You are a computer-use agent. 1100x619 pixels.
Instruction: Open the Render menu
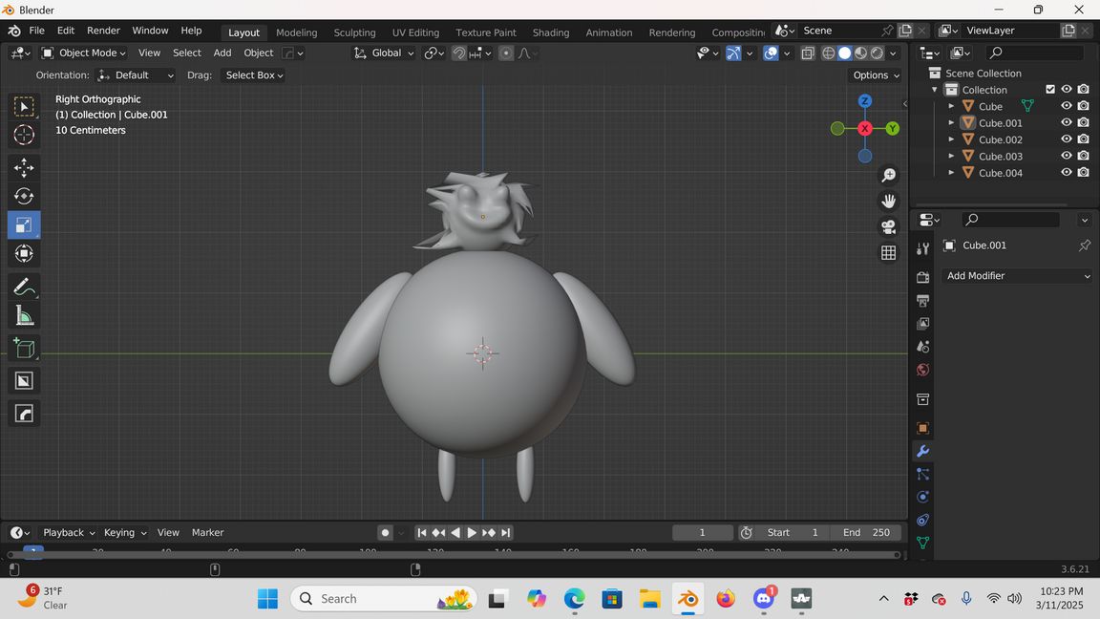[x=103, y=31]
